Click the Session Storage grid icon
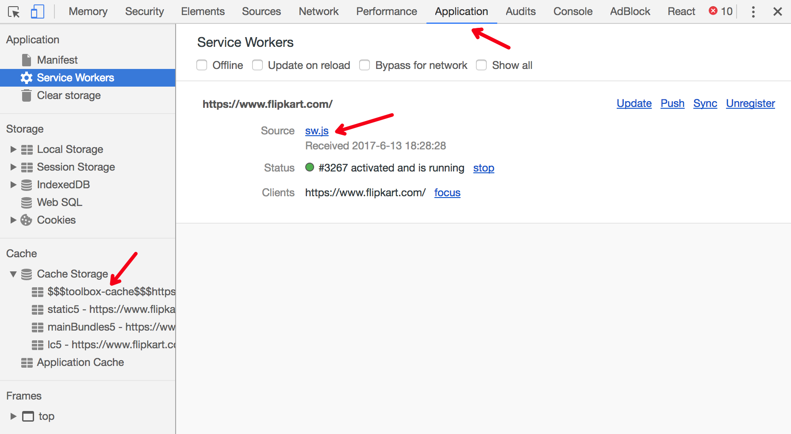The image size is (791, 434). pos(27,167)
